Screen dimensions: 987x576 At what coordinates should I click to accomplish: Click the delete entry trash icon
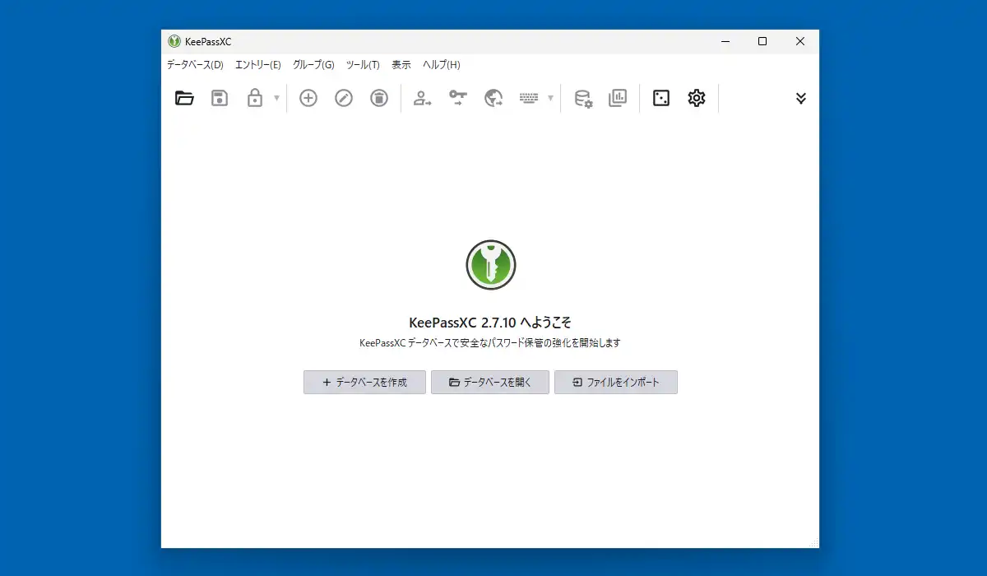378,99
